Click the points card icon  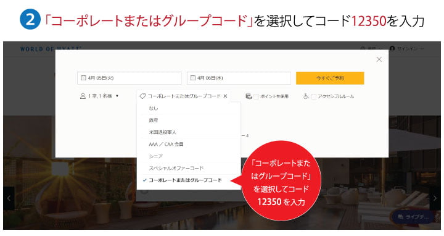[249, 96]
